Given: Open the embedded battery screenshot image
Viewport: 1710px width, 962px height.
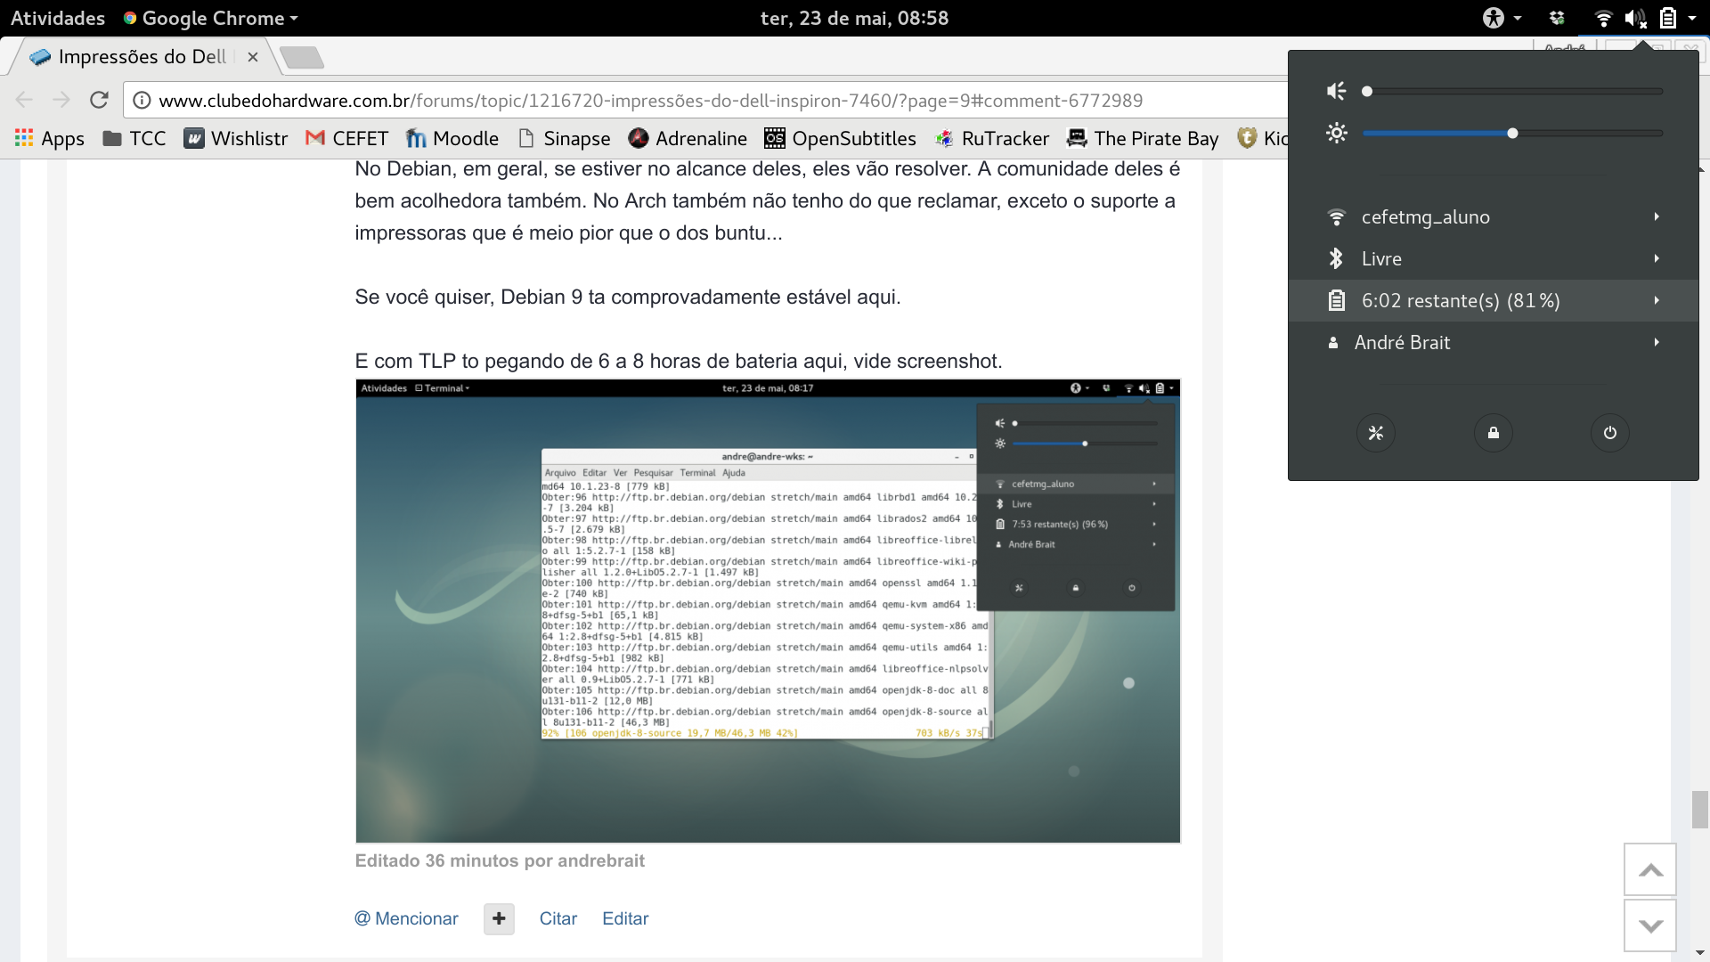Looking at the screenshot, I should pyautogui.click(x=768, y=611).
